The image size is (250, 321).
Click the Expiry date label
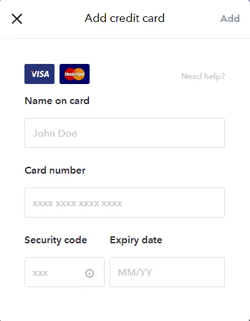point(136,240)
